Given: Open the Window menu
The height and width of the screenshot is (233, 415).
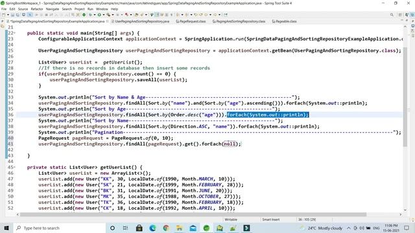Looking at the screenshot, I should (x=102, y=9).
